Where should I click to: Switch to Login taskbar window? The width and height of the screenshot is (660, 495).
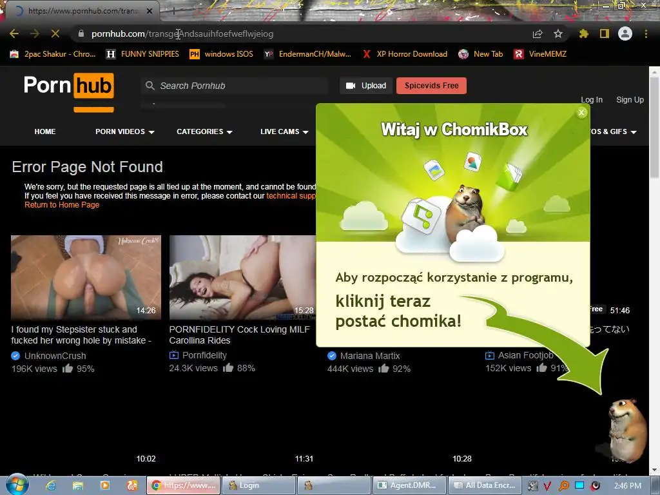[258, 486]
